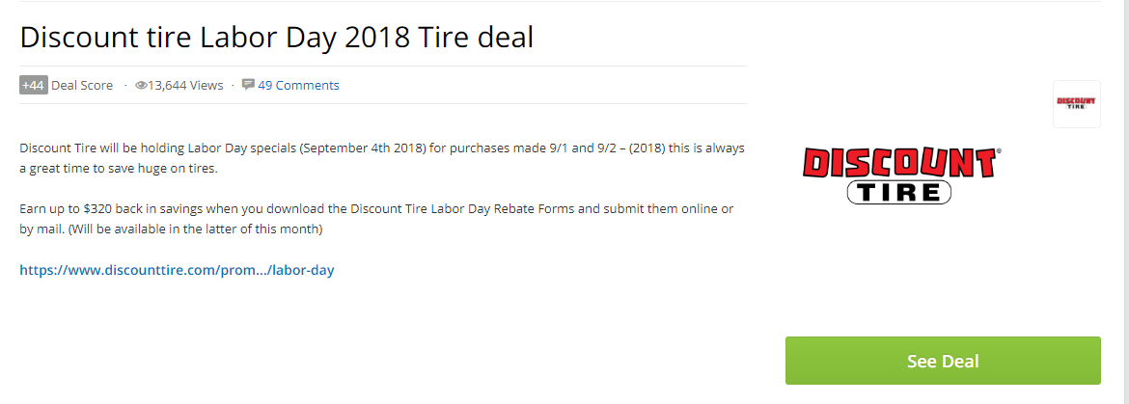Click the large Discount Tire logo image
Viewport: 1129px width, 404px height.
click(899, 175)
